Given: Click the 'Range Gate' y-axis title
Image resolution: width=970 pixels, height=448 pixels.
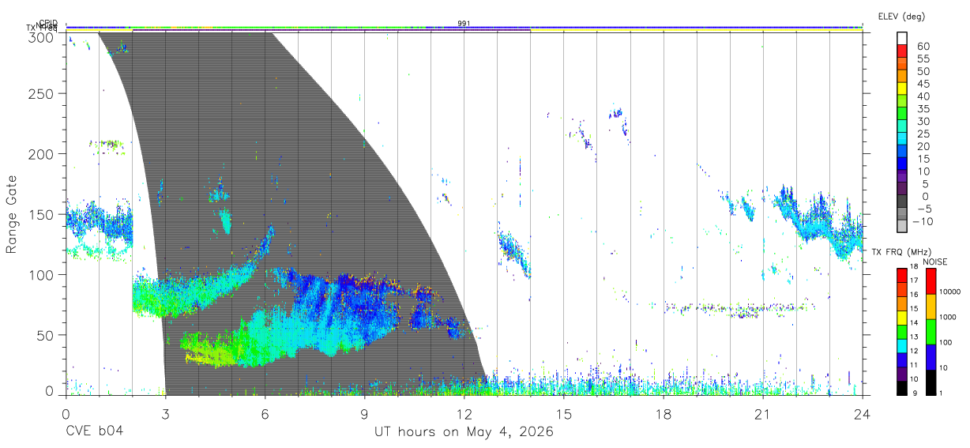Looking at the screenshot, I should click(x=12, y=216).
